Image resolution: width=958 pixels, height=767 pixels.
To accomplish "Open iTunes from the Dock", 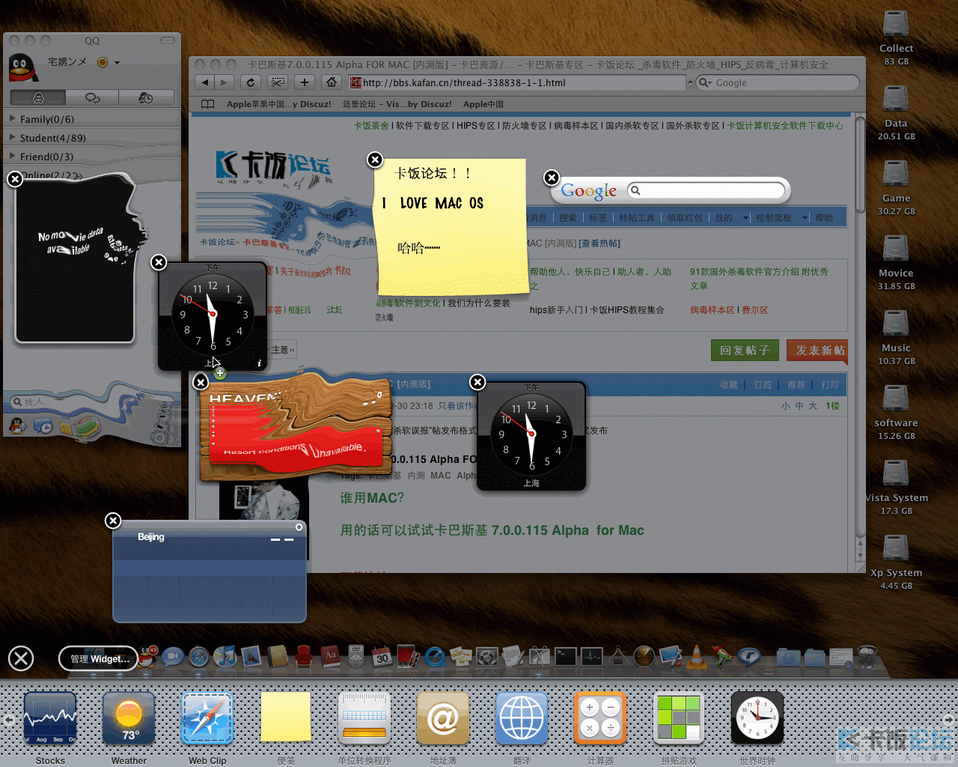I will (225, 657).
